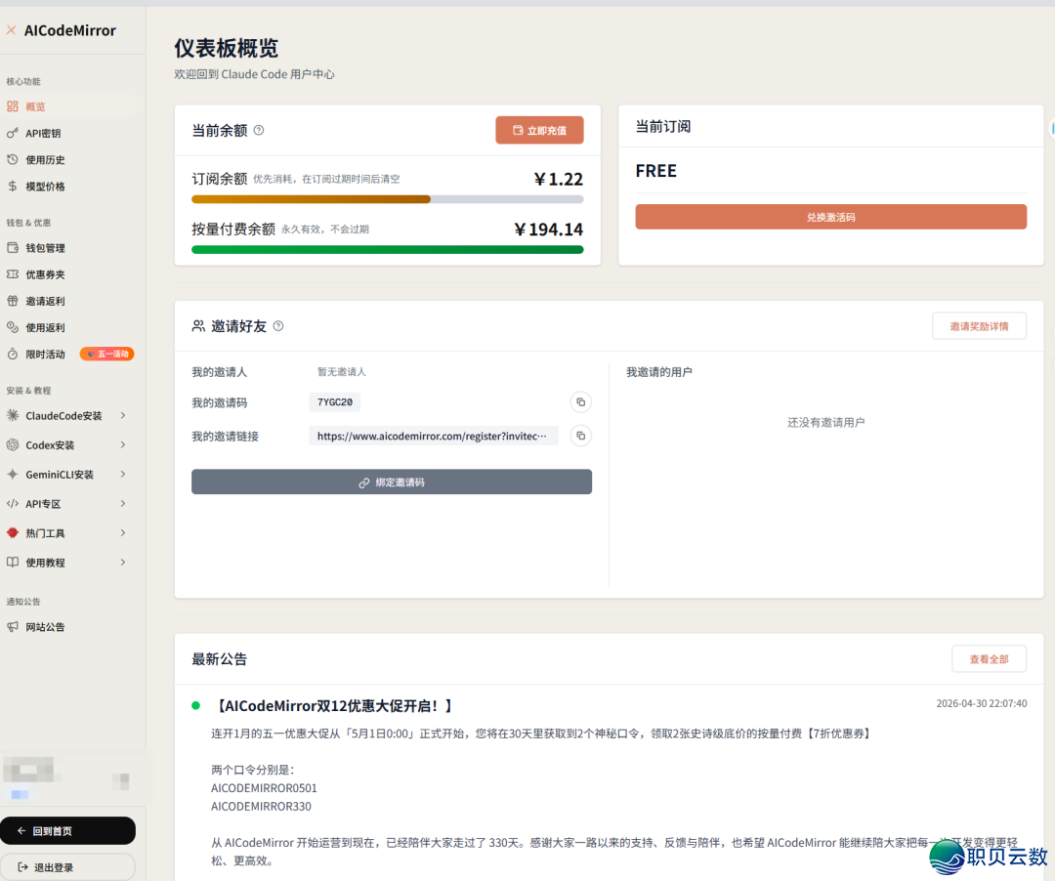Click the 还没有邀请用户 empty state text

[826, 422]
